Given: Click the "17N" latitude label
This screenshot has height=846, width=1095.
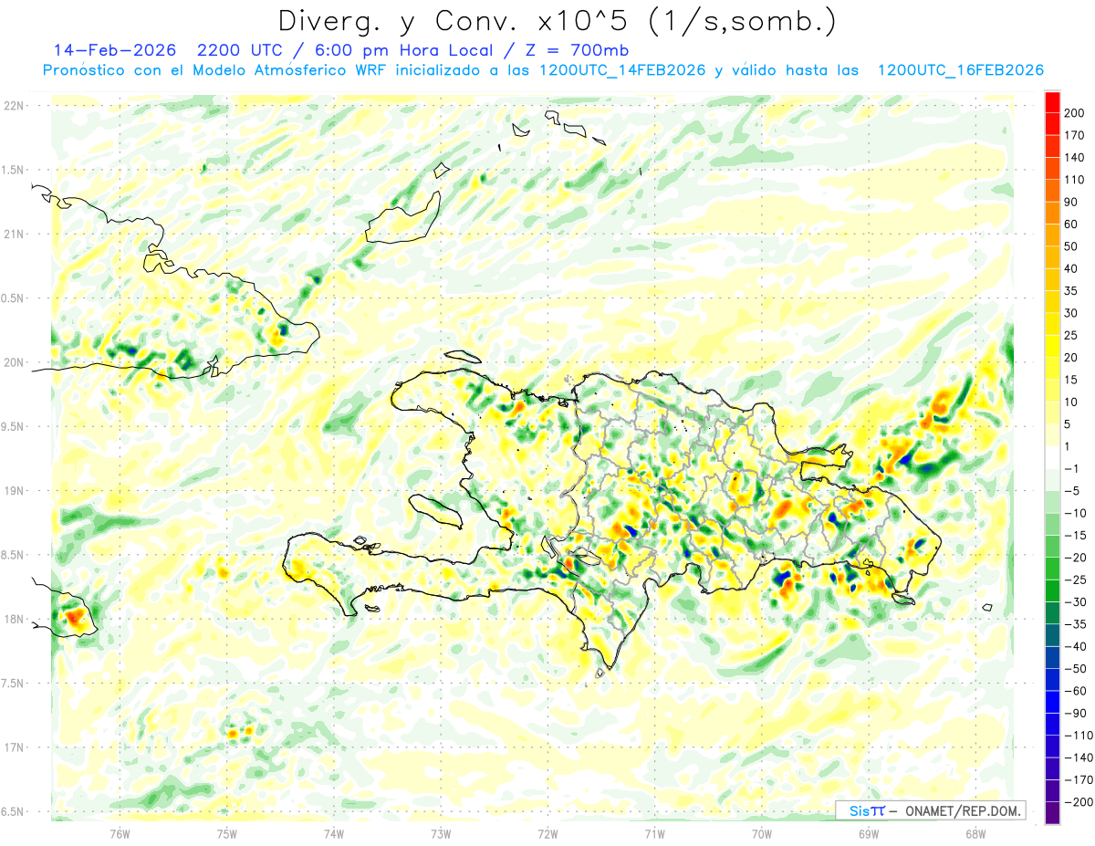Looking at the screenshot, I should pos(13,747).
